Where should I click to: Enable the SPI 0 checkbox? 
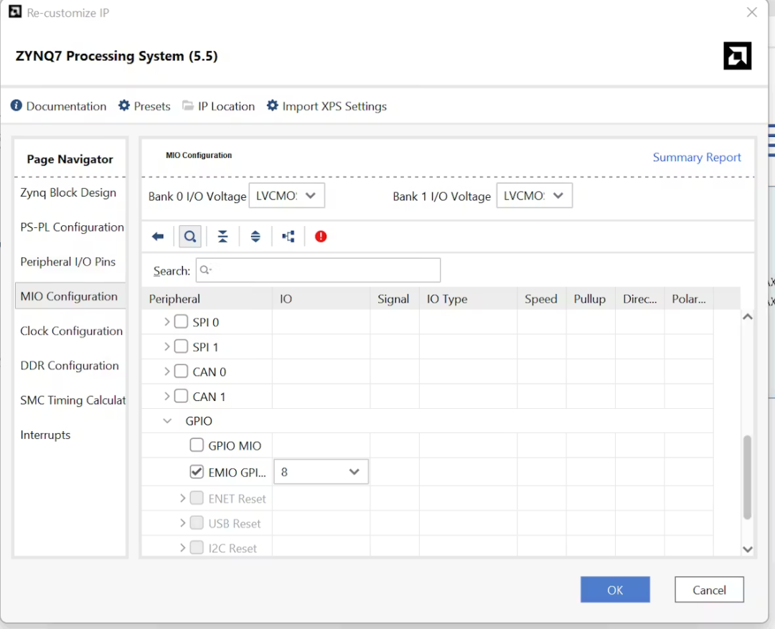click(x=182, y=321)
